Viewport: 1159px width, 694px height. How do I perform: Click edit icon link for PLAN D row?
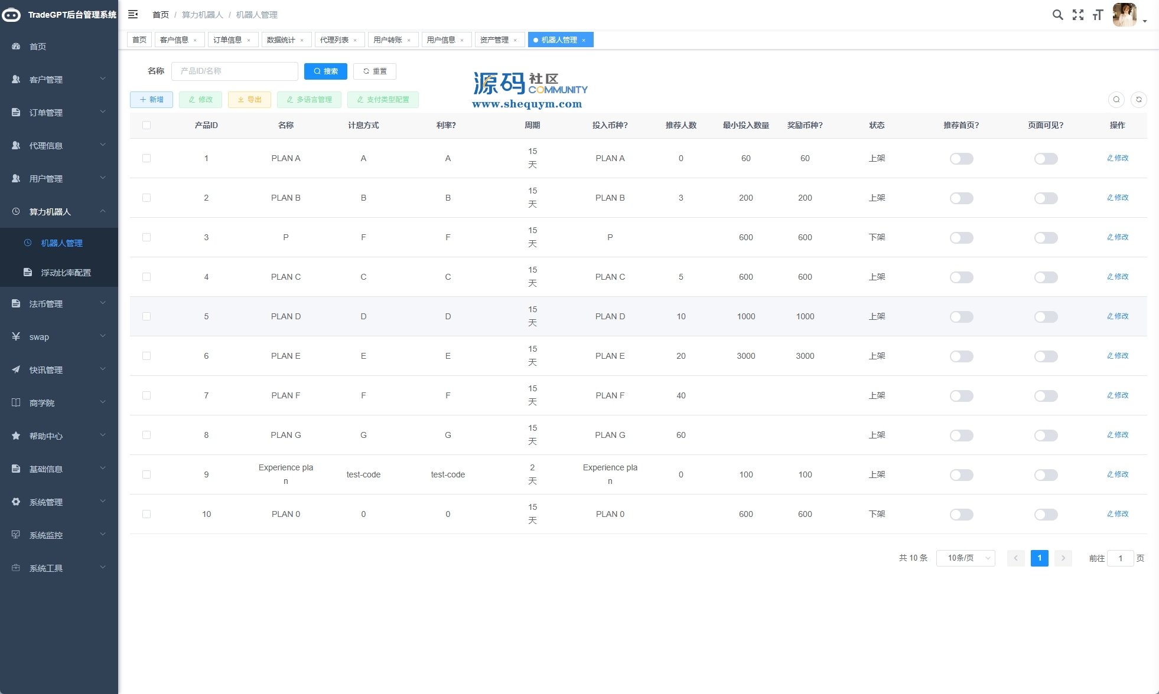click(1117, 316)
